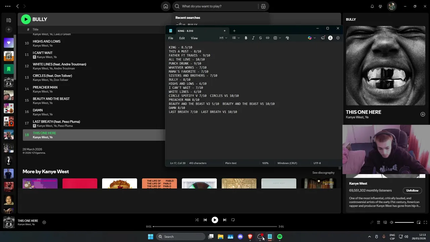Open zoom level 100% in Notepad status bar

265,163
